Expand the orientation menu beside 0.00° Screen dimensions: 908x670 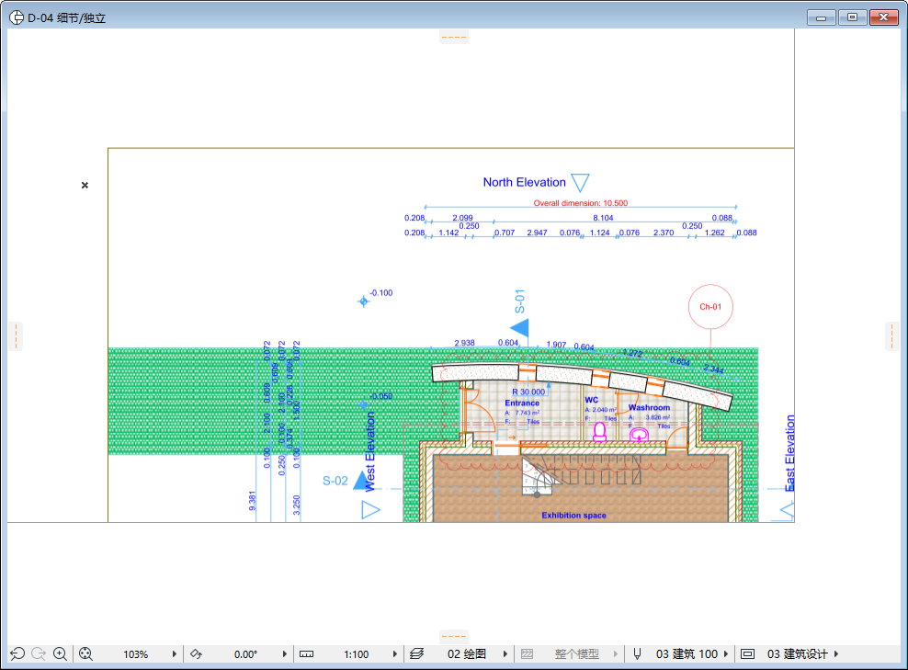coord(284,653)
